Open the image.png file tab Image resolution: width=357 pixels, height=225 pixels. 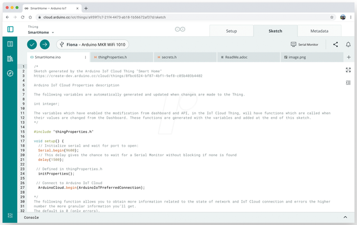coord(312,57)
